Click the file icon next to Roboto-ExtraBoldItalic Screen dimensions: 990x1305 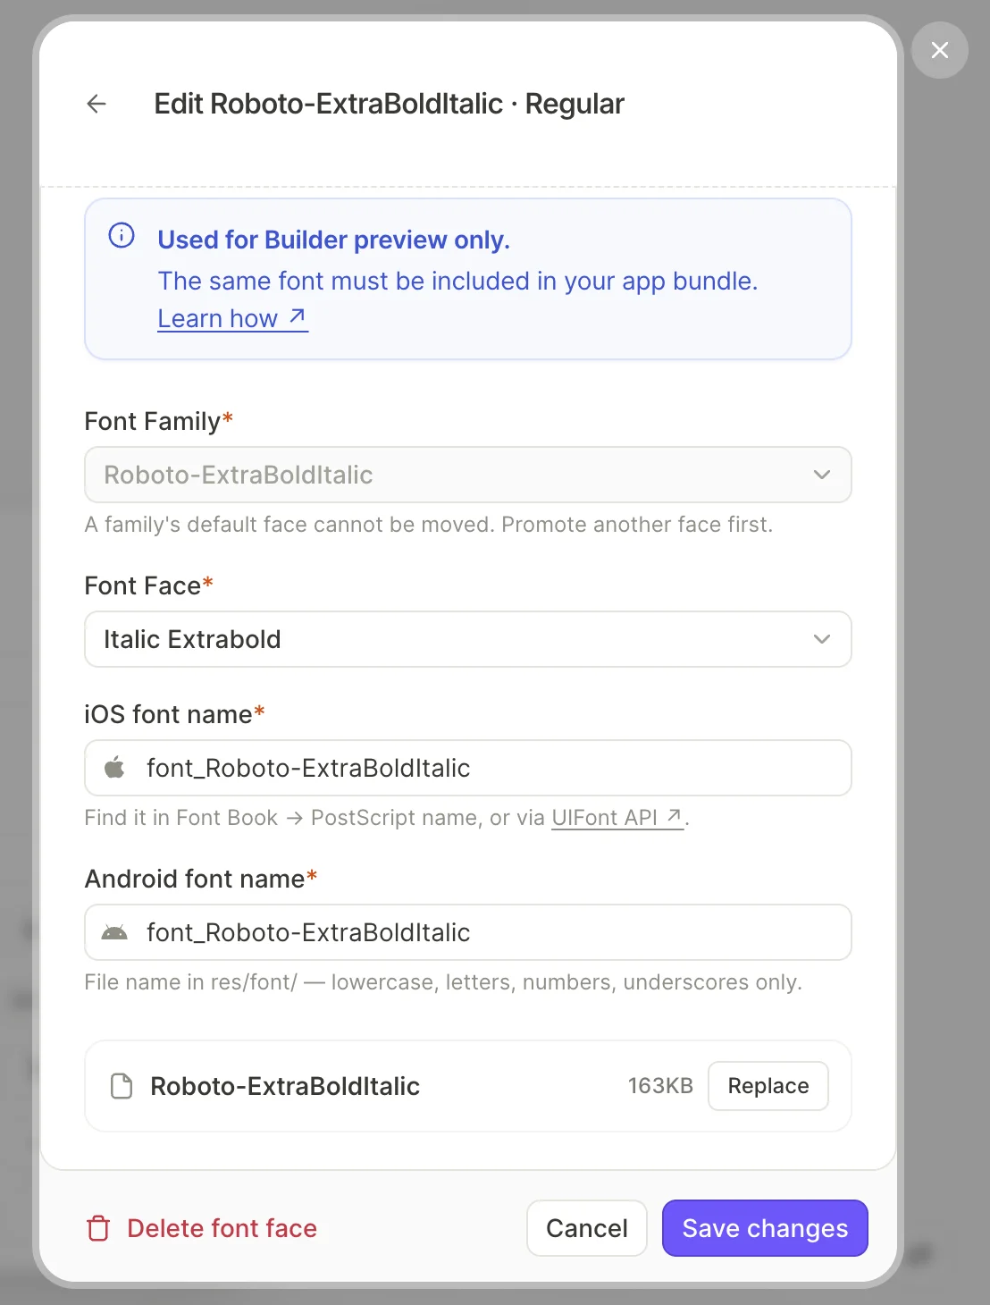122,1086
